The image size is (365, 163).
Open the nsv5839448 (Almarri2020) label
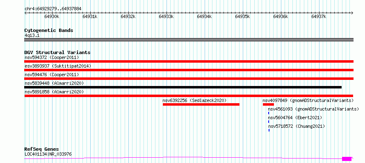54,83
